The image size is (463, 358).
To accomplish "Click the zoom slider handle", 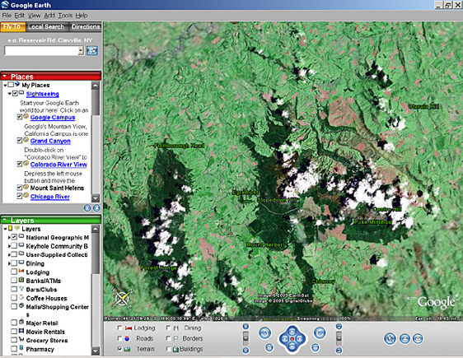I will (x=246, y=337).
